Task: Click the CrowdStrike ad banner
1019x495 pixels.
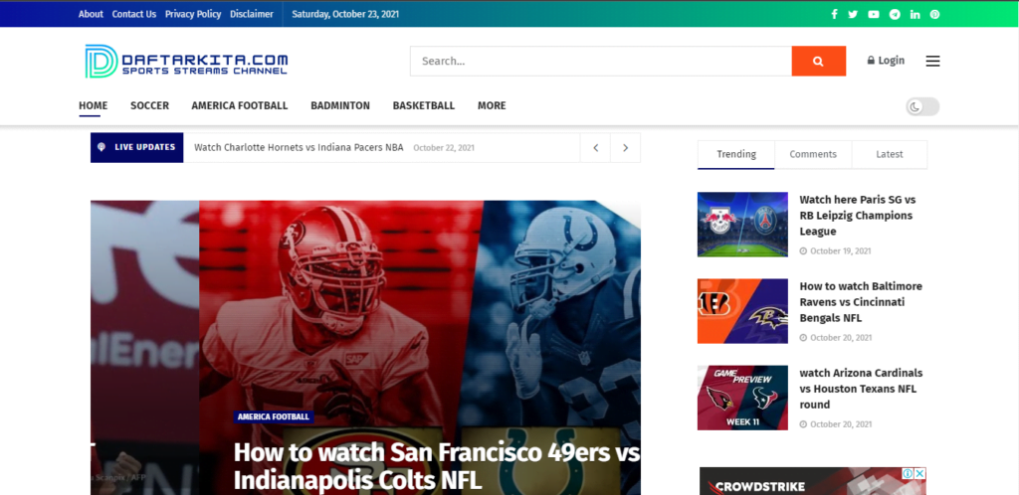Action: (812, 481)
